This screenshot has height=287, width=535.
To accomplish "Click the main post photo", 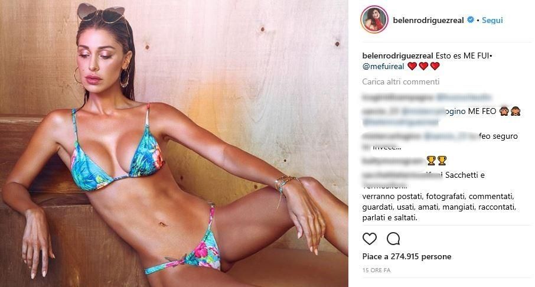I will (x=174, y=143).
